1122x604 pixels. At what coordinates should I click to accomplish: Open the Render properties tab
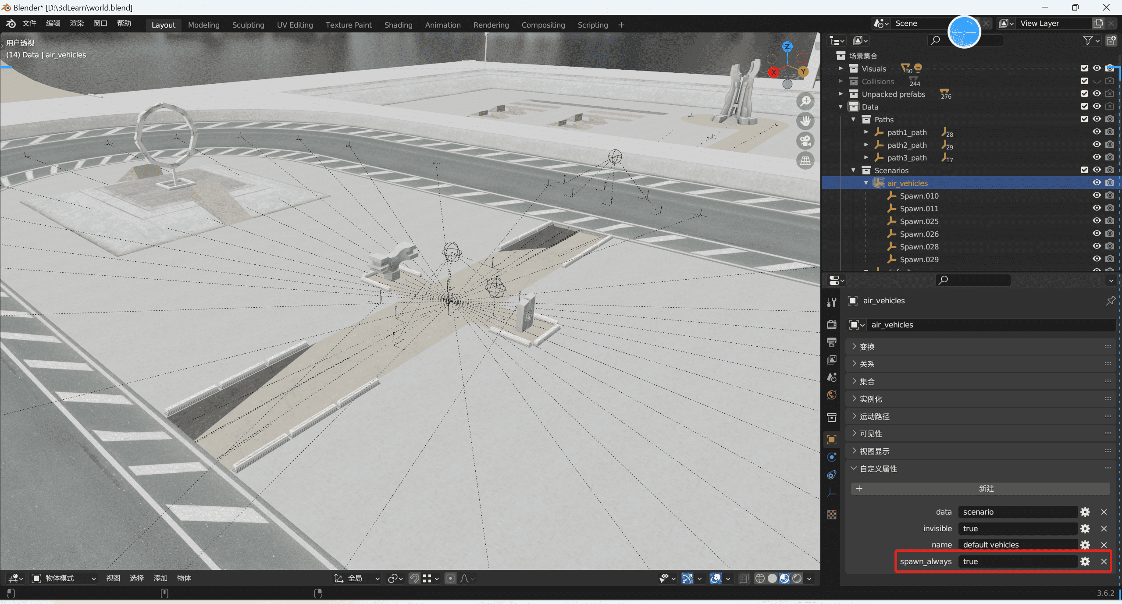click(x=831, y=324)
